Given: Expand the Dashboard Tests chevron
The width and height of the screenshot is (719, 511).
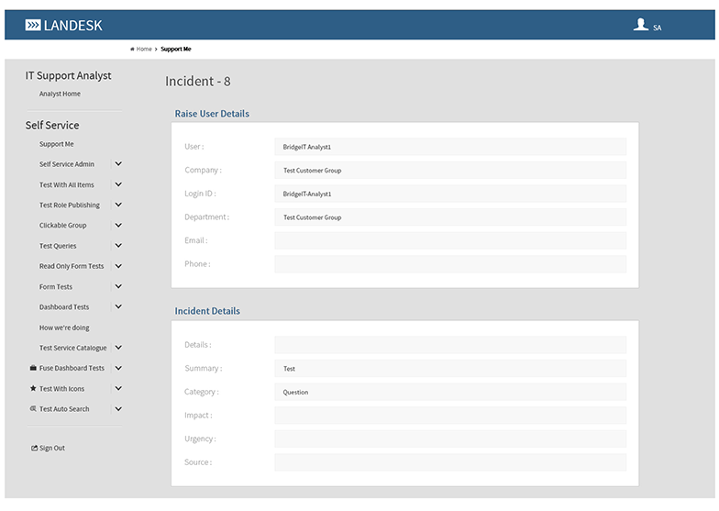Looking at the screenshot, I should pos(118,307).
